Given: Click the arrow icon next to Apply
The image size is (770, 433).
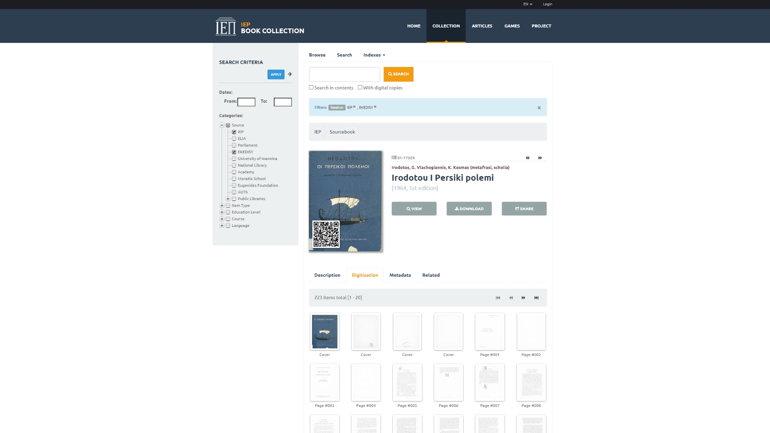Looking at the screenshot, I should pyautogui.click(x=290, y=74).
